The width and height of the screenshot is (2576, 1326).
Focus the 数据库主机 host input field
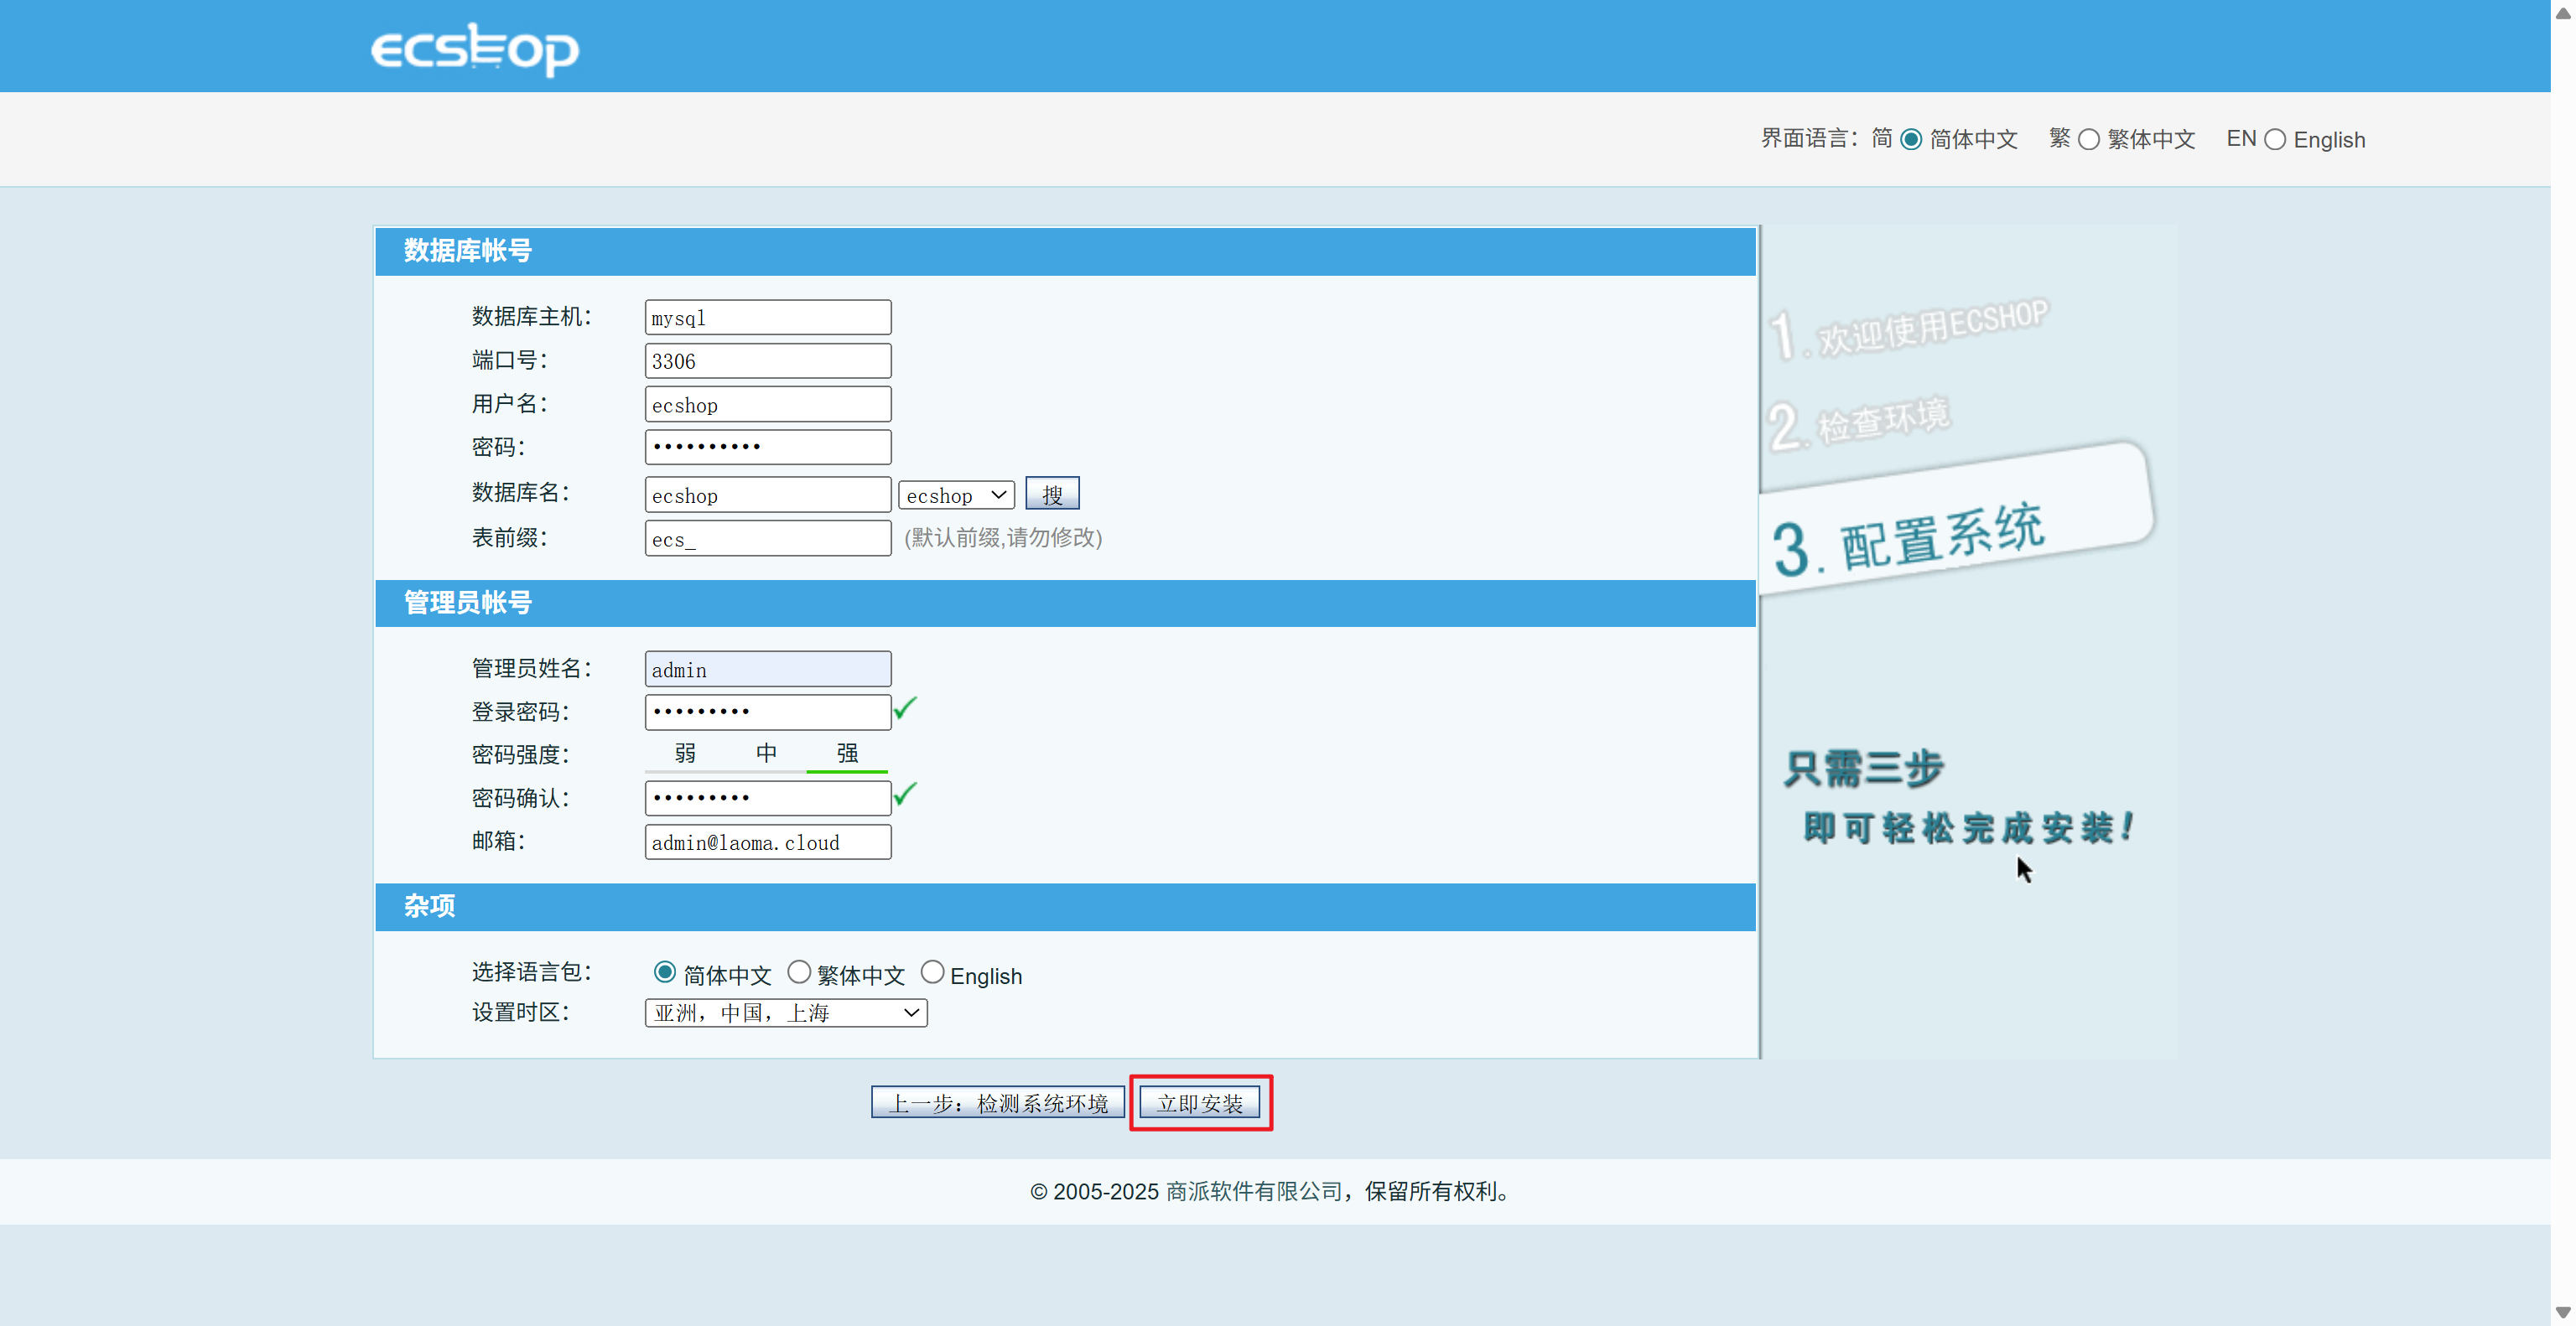pos(768,318)
